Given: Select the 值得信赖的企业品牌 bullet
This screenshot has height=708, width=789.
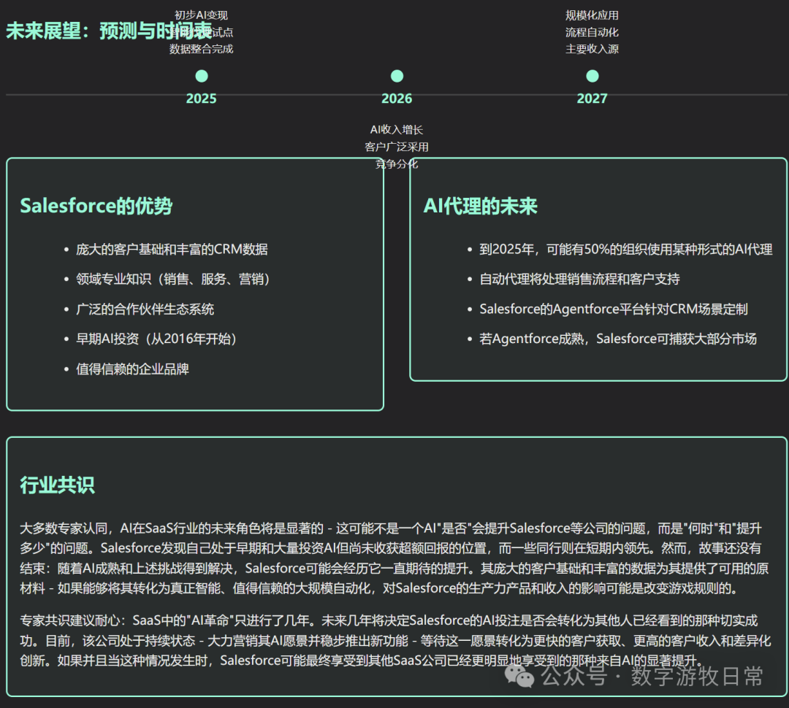Looking at the screenshot, I should pos(132,369).
